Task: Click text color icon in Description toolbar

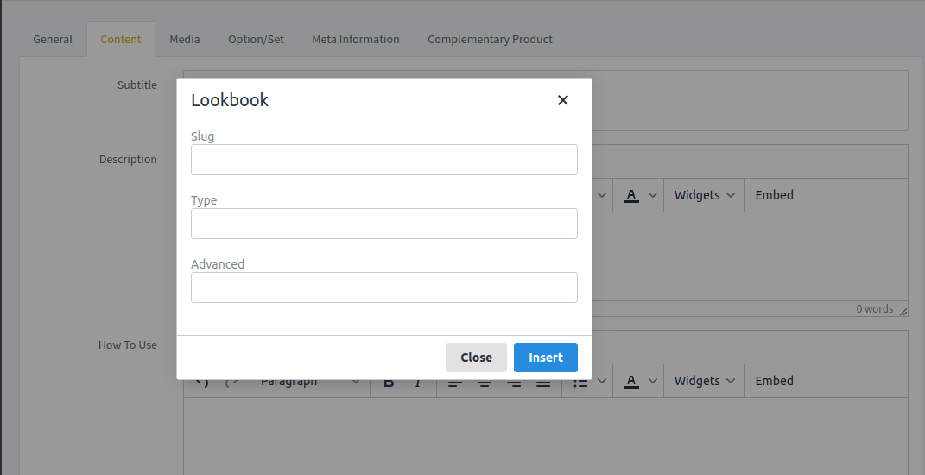Action: [630, 195]
